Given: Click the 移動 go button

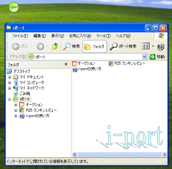Looking at the screenshot, I should (x=157, y=57).
